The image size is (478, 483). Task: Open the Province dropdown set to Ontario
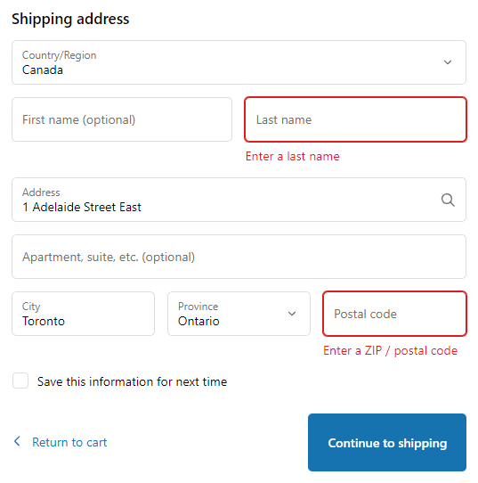tap(239, 314)
